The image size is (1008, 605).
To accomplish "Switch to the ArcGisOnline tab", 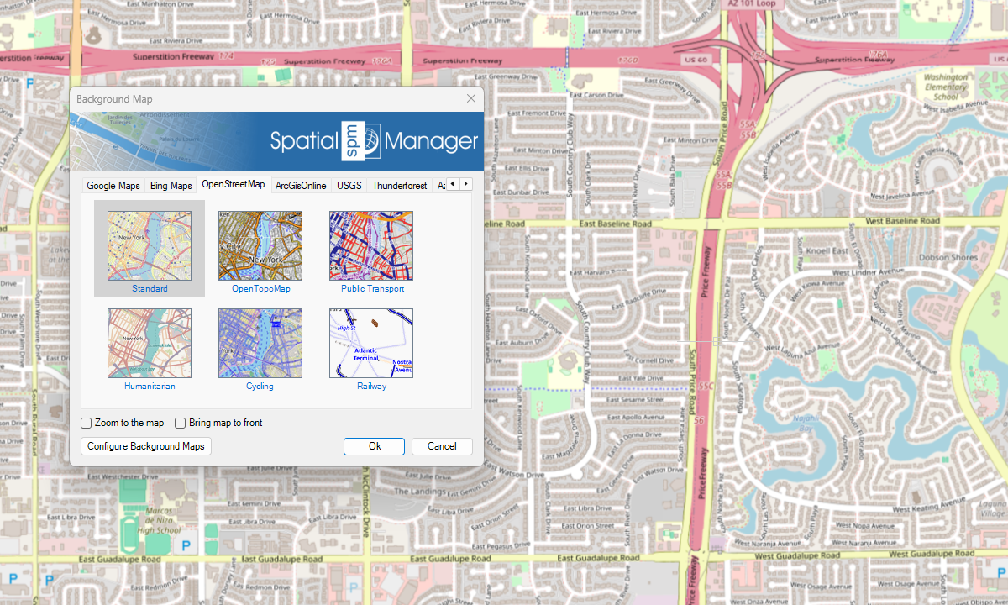I will (301, 186).
